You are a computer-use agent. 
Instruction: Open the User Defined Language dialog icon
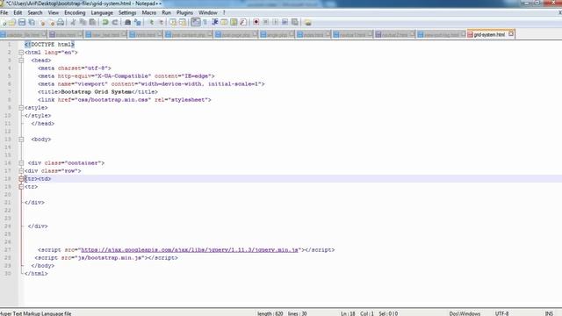(x=224, y=22)
